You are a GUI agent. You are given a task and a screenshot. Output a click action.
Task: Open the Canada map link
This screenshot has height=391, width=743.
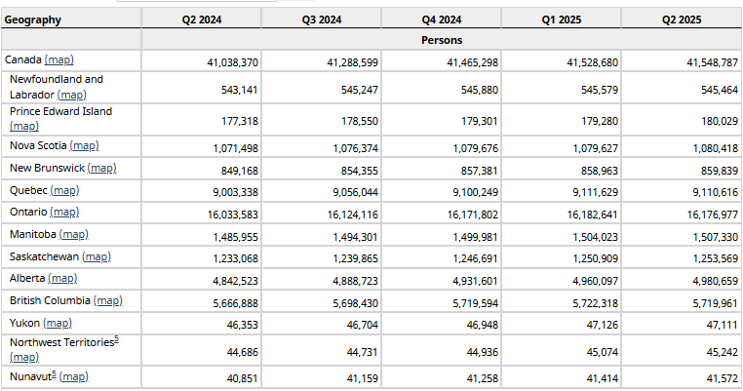click(x=59, y=60)
